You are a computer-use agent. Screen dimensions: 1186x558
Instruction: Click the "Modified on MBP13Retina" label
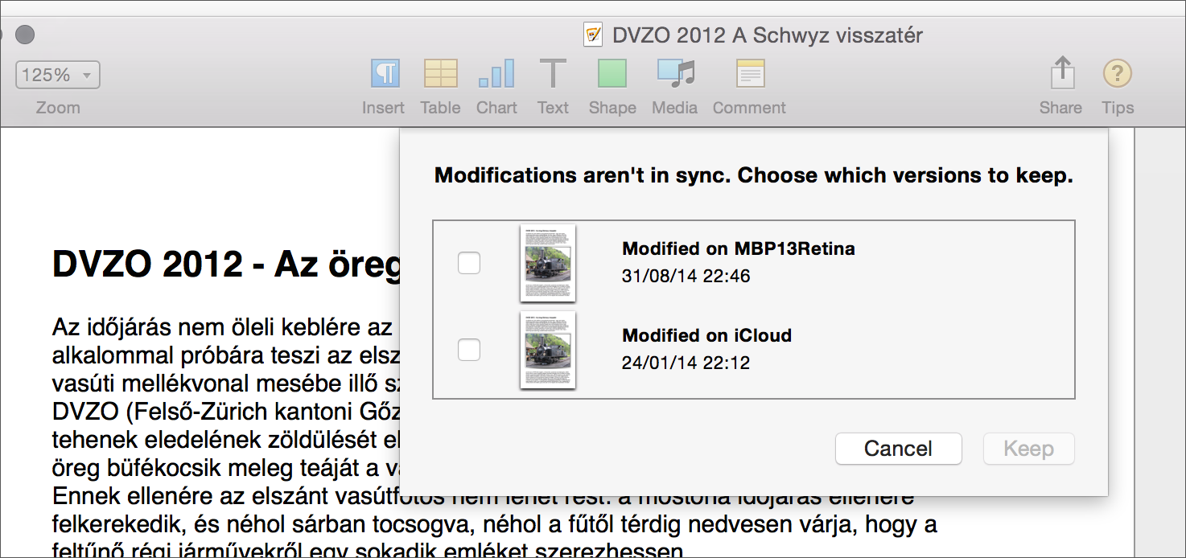(739, 248)
